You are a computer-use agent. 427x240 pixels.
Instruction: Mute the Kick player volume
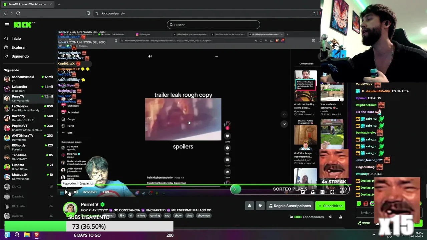tap(76, 192)
